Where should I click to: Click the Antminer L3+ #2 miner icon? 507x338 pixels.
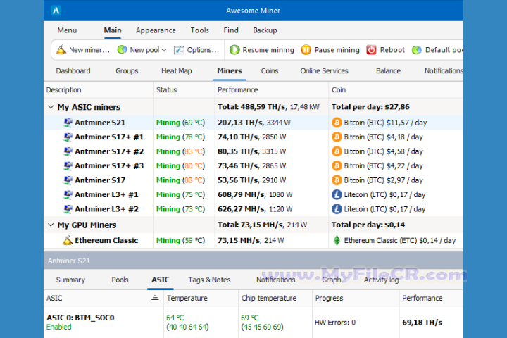[68, 209]
